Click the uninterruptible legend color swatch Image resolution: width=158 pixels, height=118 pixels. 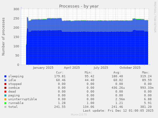(x=5, y=99)
